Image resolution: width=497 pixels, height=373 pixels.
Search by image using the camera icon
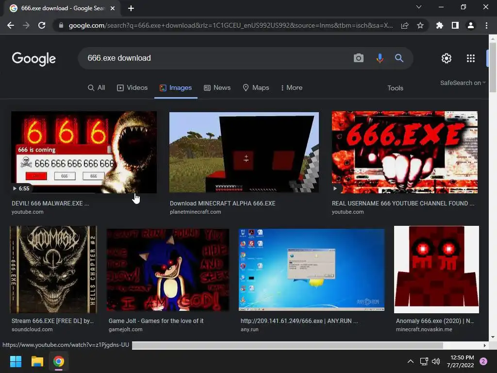(x=359, y=58)
